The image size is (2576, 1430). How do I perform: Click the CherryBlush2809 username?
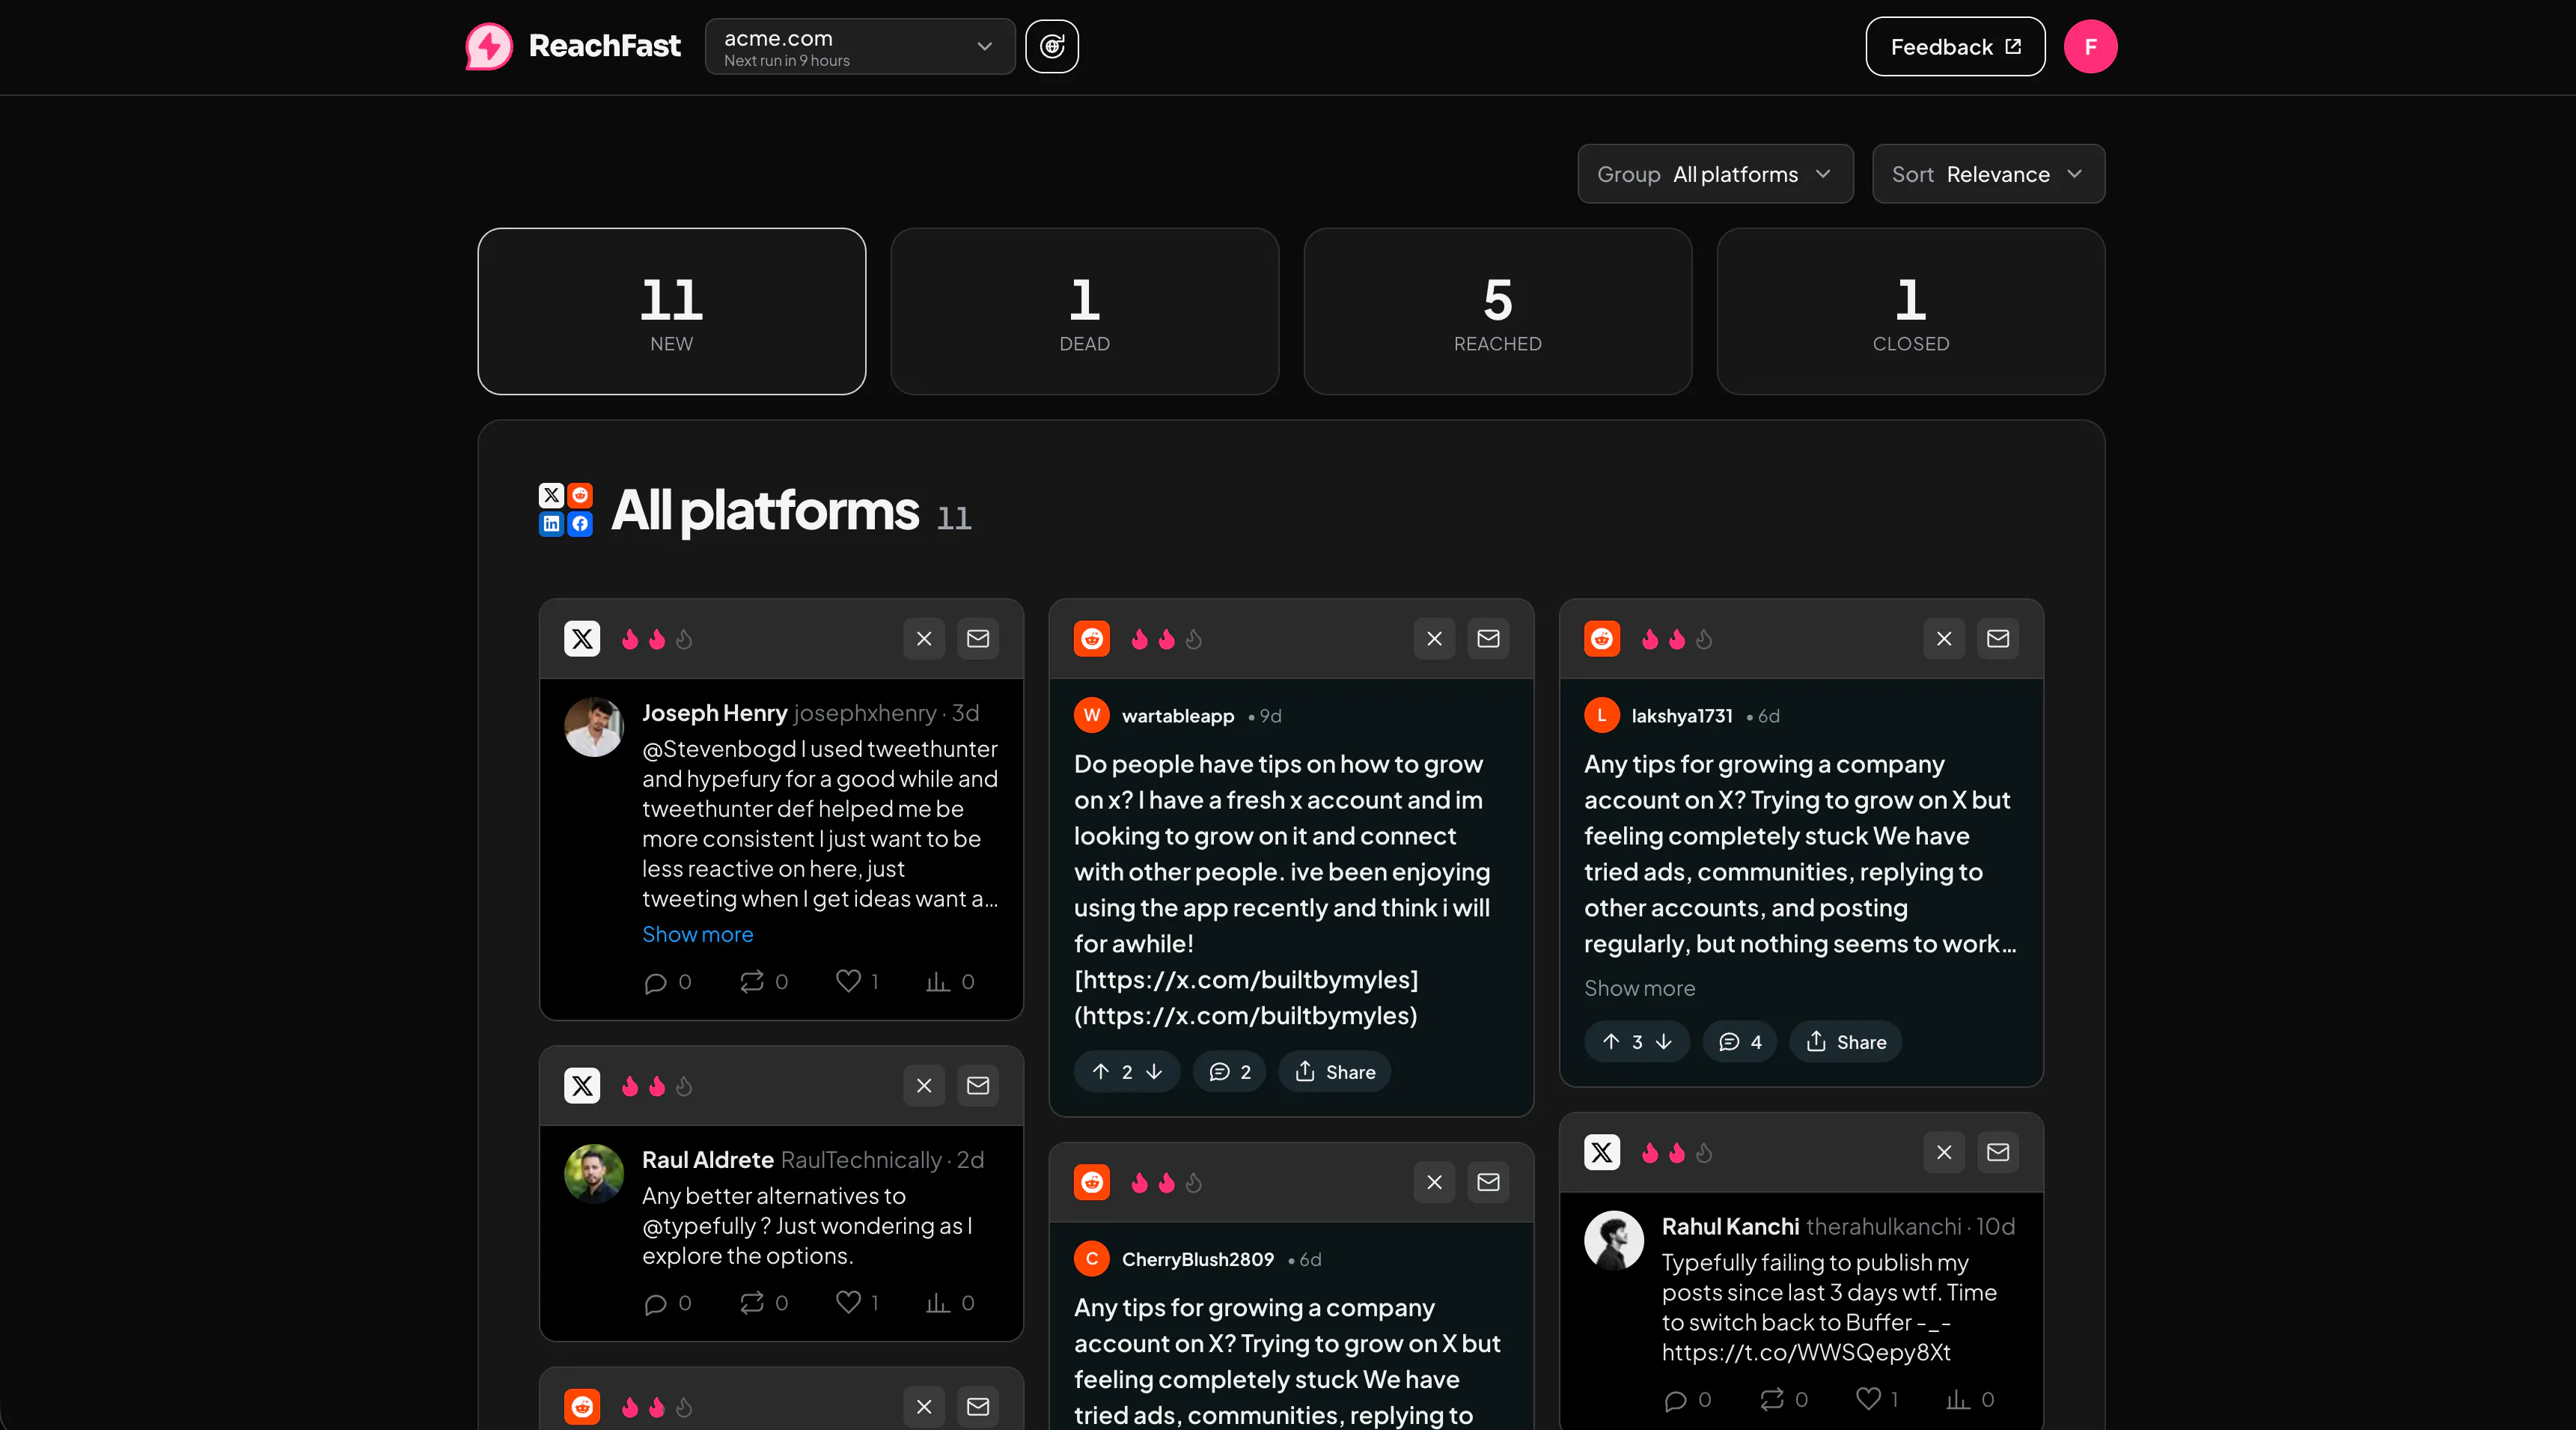tap(1198, 1259)
